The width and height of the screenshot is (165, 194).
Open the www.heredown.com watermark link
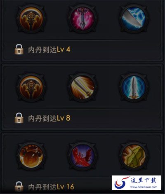click(x=144, y=187)
